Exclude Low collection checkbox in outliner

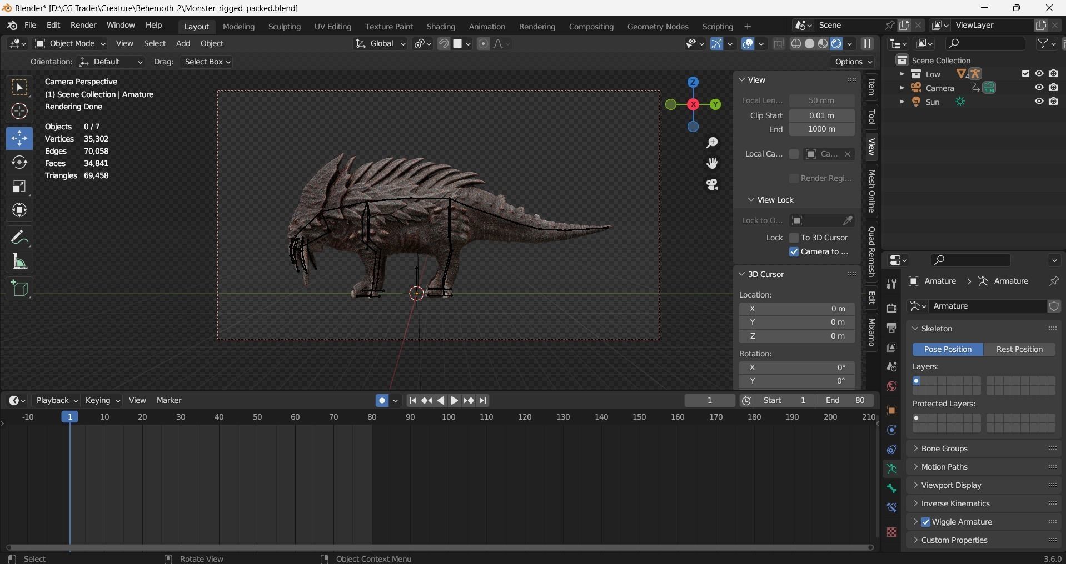(1025, 73)
